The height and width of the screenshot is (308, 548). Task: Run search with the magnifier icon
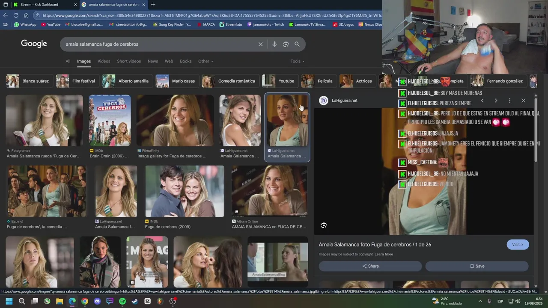coord(297,44)
